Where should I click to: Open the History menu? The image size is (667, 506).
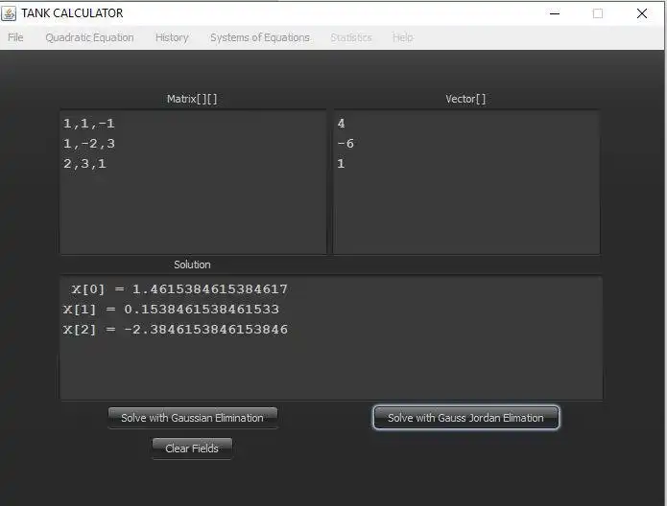(172, 37)
